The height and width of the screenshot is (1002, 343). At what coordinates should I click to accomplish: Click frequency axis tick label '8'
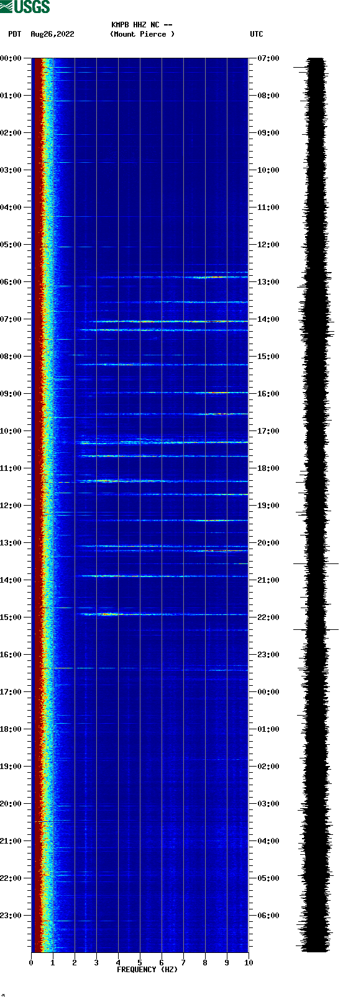(205, 963)
